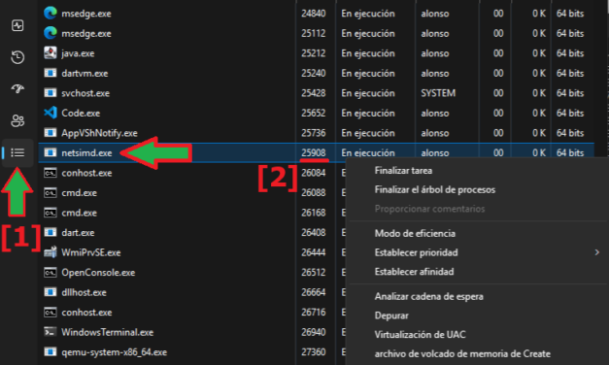Click the java.exe process icon

[51, 52]
